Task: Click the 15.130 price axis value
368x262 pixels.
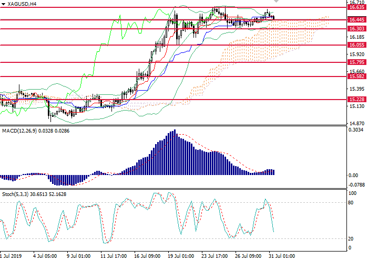Action: [357, 106]
